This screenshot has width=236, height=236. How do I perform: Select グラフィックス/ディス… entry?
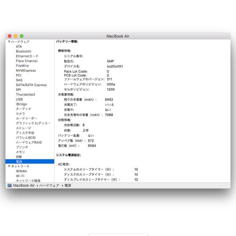(33, 123)
